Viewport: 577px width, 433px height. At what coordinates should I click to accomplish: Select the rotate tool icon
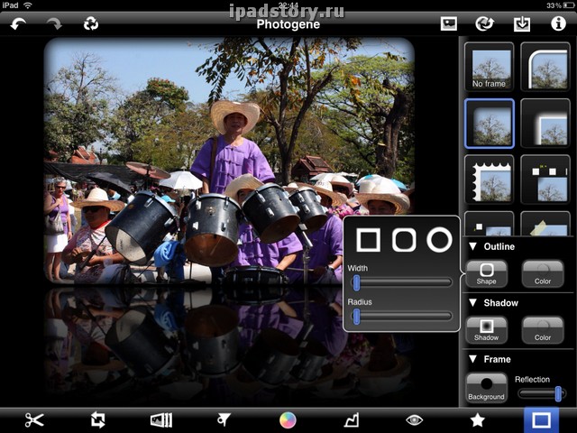point(98,420)
